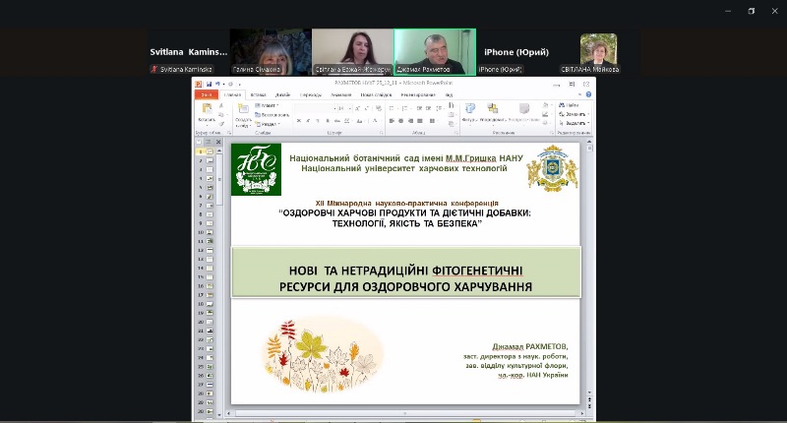
Task: Toggle Italic formatting in Font group
Action: click(x=308, y=122)
